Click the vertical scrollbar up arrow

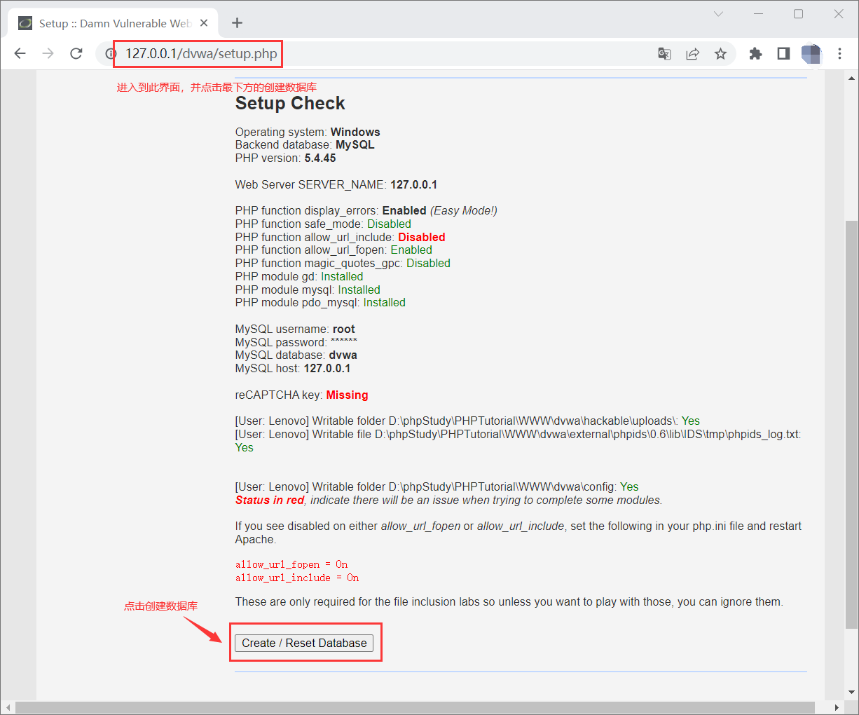pos(851,79)
